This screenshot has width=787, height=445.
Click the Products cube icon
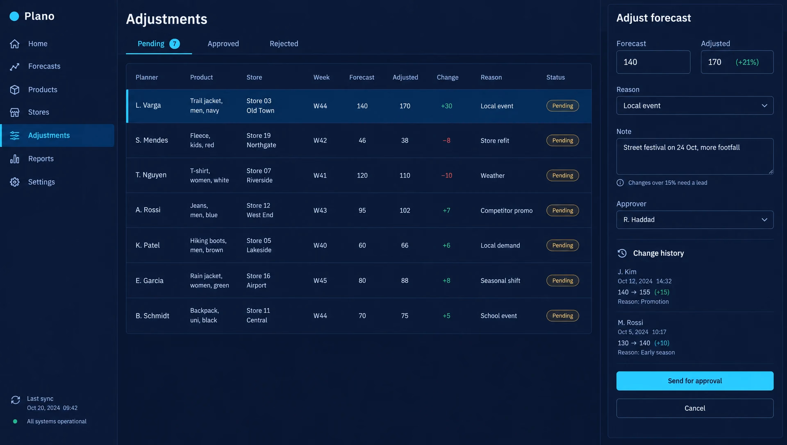pyautogui.click(x=15, y=90)
